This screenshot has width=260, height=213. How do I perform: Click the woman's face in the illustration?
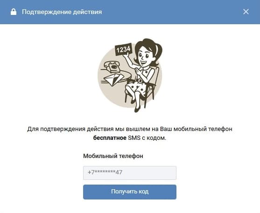tap(144, 56)
